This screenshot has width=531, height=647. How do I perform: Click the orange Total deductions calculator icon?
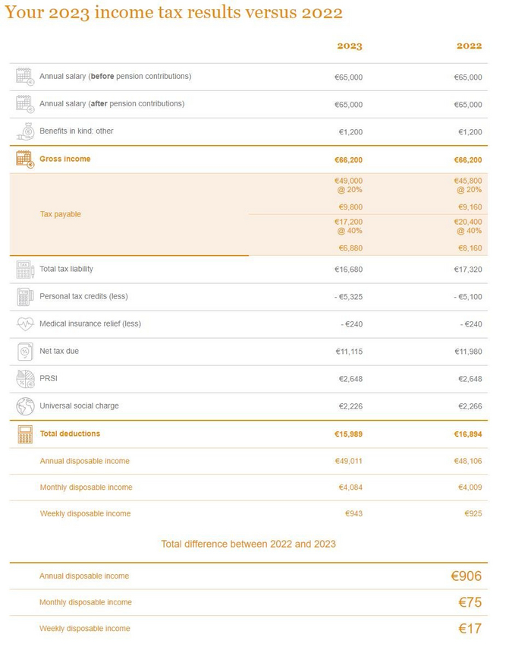click(24, 434)
